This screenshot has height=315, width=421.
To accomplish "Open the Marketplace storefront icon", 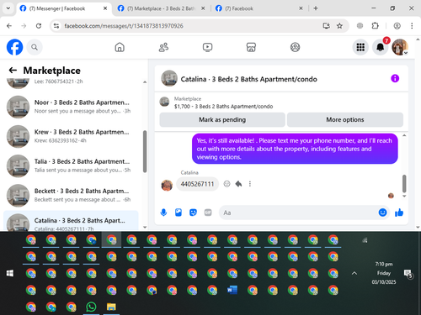I will pyautogui.click(x=251, y=47).
